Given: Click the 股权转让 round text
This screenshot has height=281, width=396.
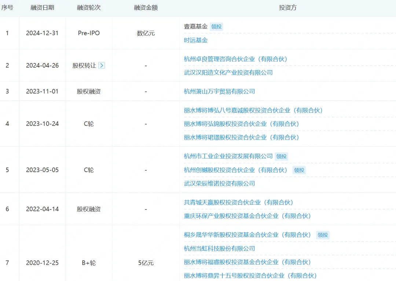Looking at the screenshot, I should pos(84,65).
